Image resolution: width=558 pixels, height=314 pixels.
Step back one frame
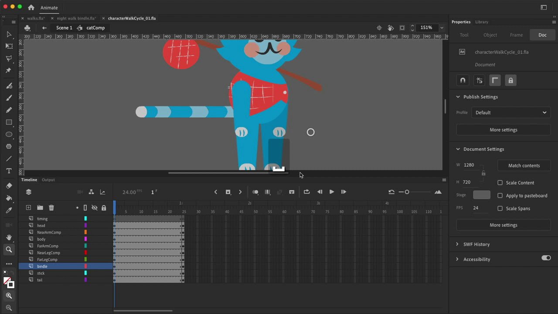pyautogui.click(x=320, y=192)
